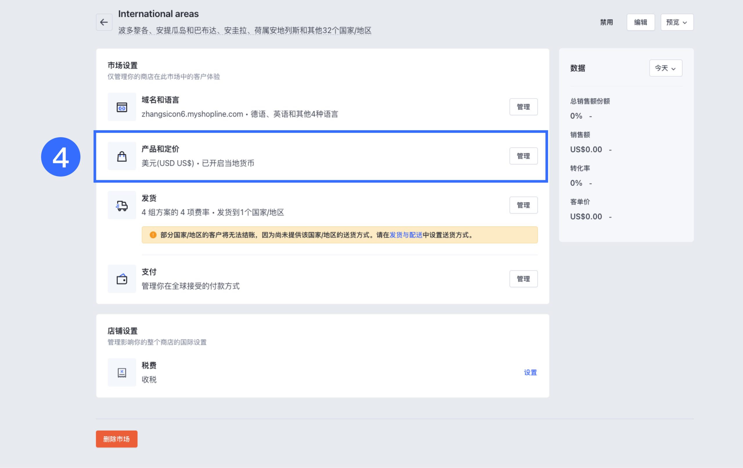
Task: Select the 编辑 option at top right
Action: pyautogui.click(x=641, y=22)
